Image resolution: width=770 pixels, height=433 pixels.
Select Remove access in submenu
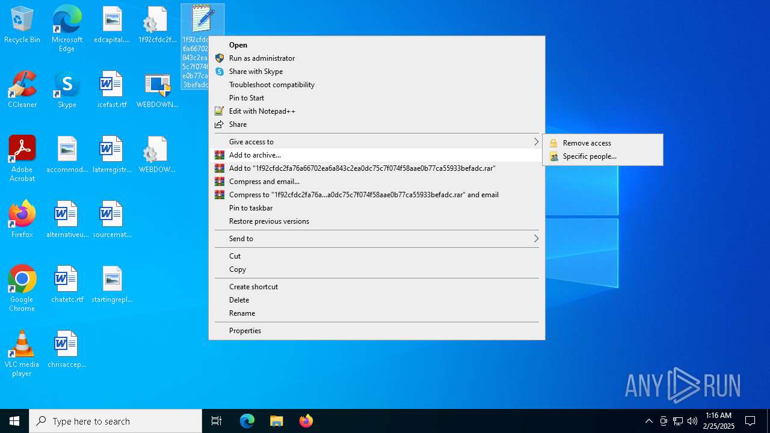tap(603, 143)
